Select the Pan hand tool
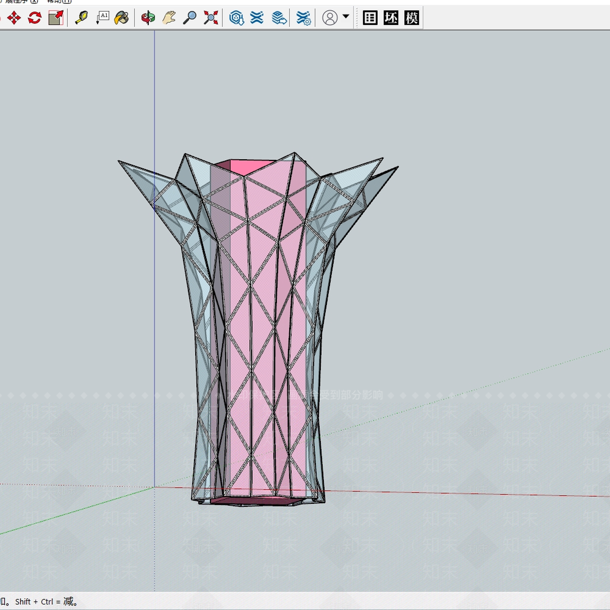The image size is (610, 610). tap(169, 18)
